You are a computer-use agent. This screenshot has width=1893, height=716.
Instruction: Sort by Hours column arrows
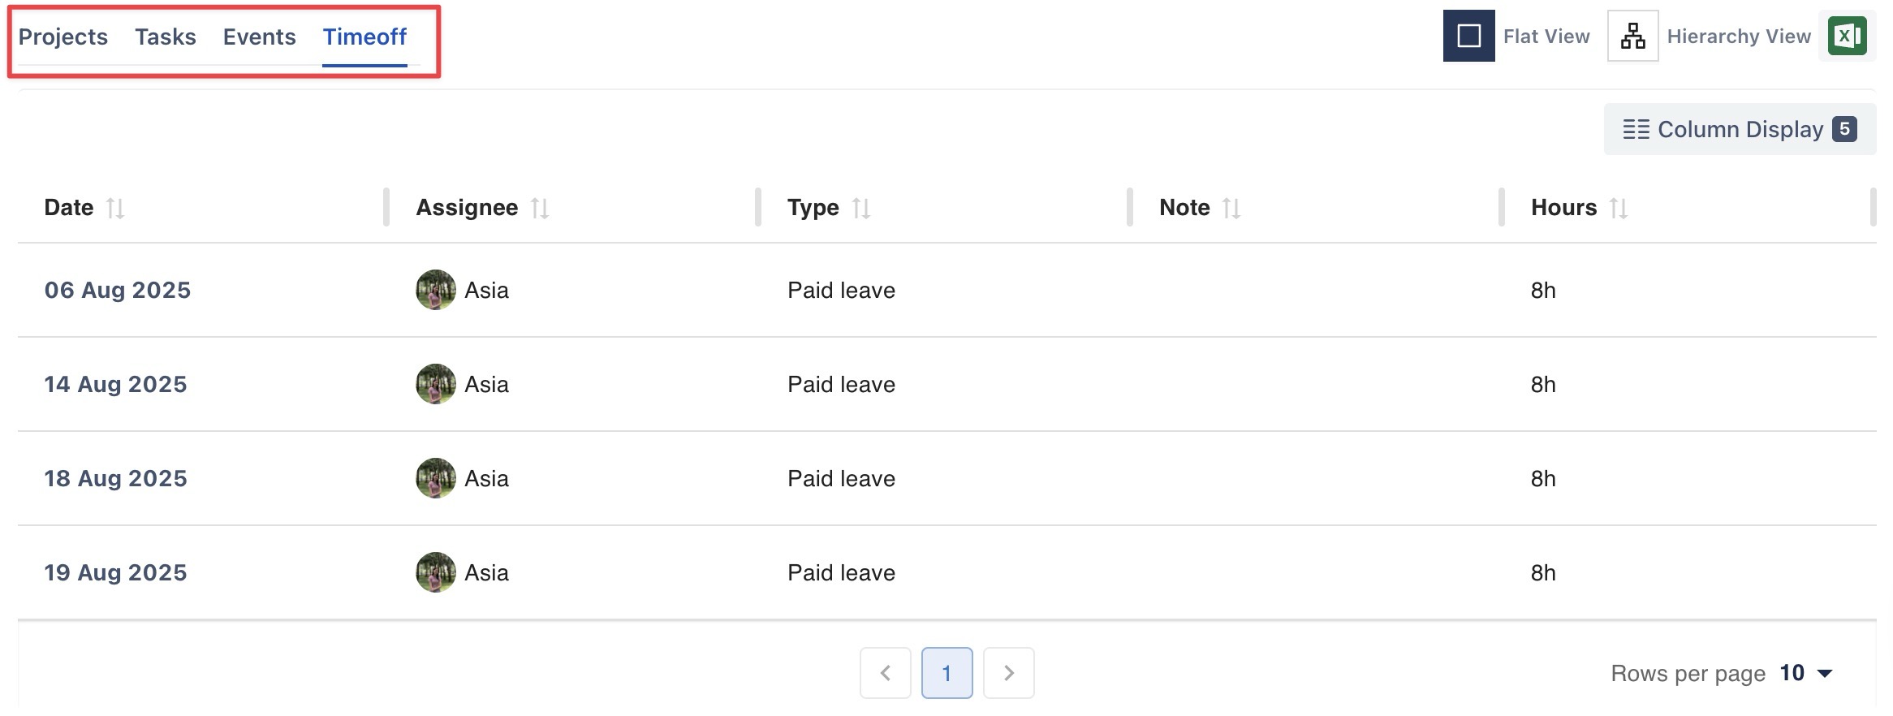click(1619, 209)
